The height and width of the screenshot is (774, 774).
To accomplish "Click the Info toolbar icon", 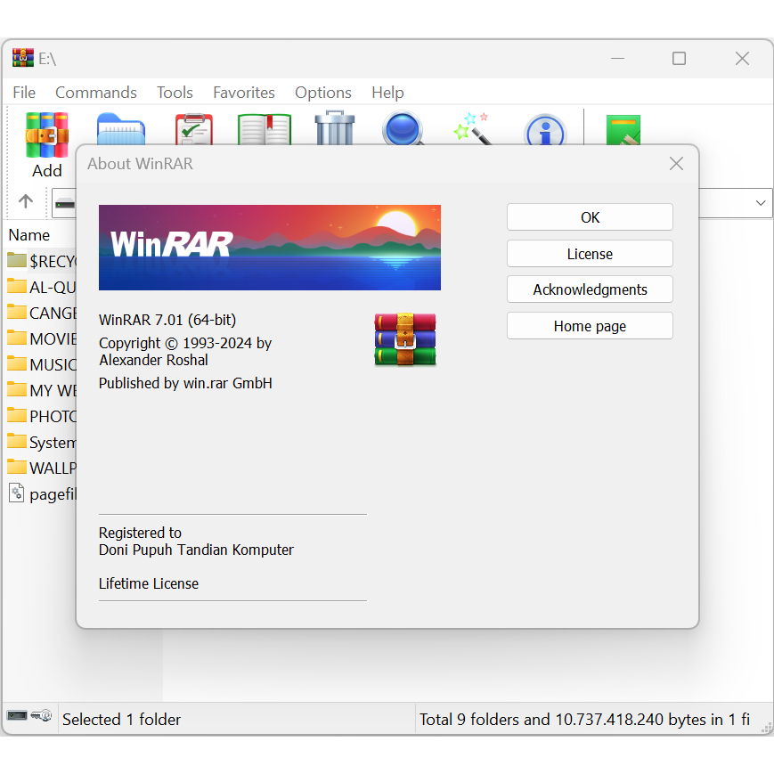I will [x=545, y=130].
